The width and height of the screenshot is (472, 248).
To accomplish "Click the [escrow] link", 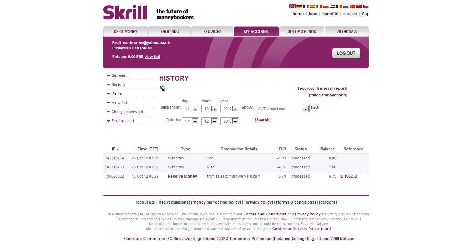I will (307, 89).
